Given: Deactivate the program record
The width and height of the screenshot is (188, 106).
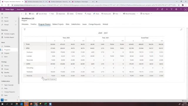Looking at the screenshot, I should (x=61, y=14).
